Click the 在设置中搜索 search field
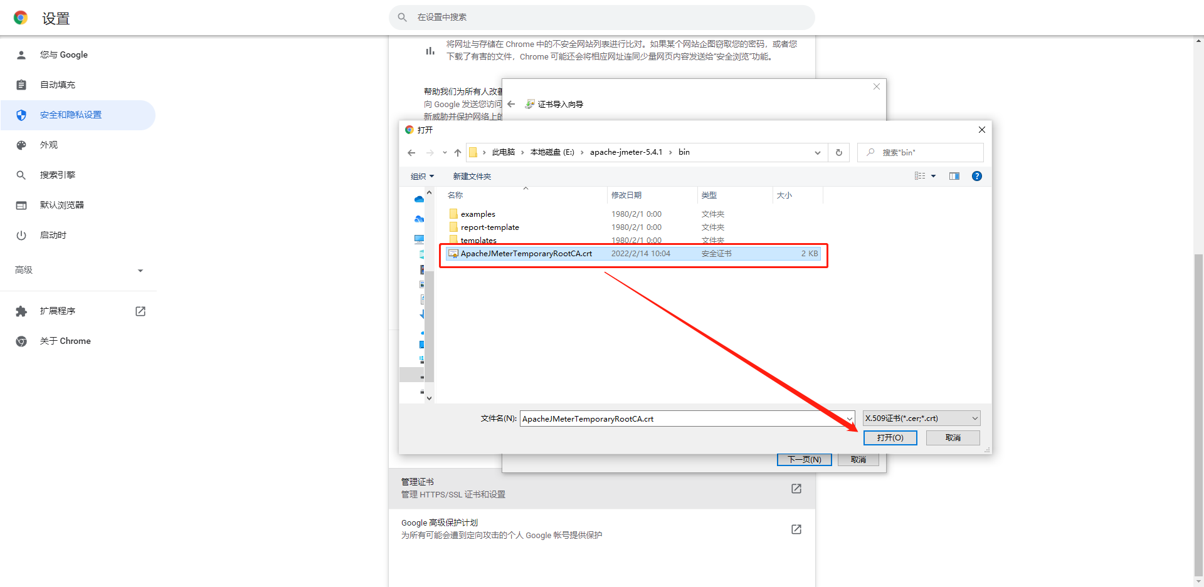The width and height of the screenshot is (1204, 587). (602, 18)
